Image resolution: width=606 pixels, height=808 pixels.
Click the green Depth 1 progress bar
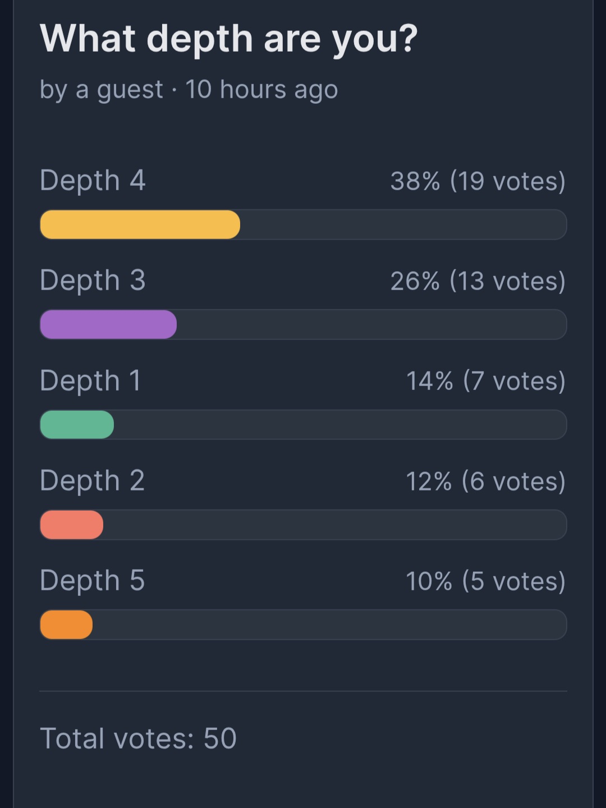pos(77,424)
